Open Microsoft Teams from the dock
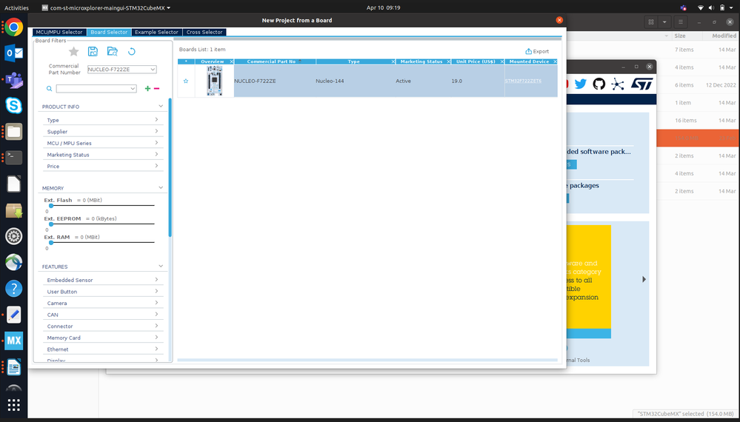The height and width of the screenshot is (422, 740). tap(13, 80)
